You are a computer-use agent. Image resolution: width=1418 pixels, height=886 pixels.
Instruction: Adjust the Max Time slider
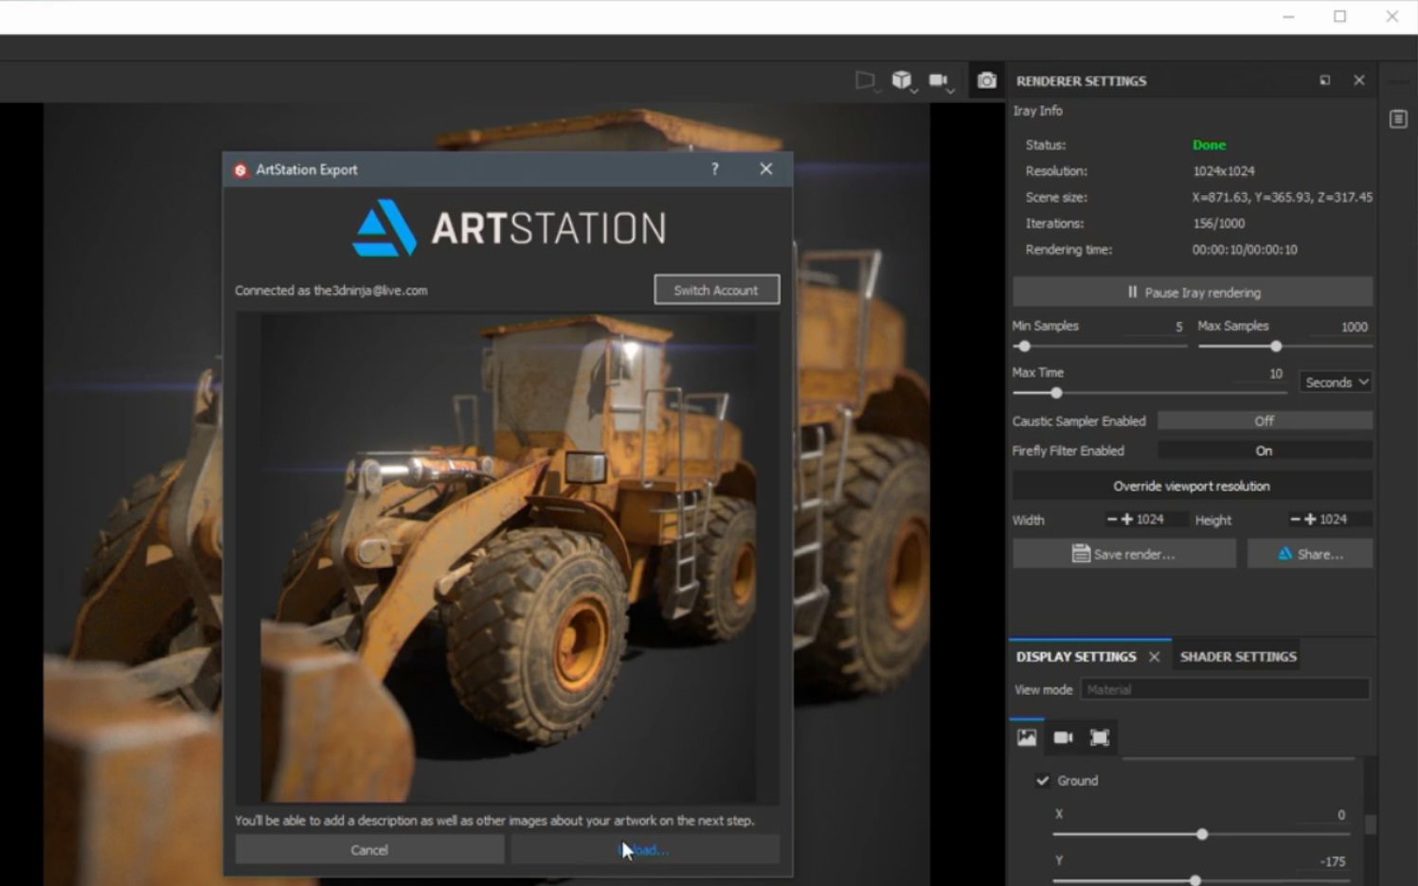(1056, 393)
